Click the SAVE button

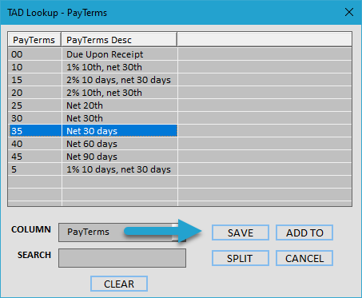pos(241,232)
